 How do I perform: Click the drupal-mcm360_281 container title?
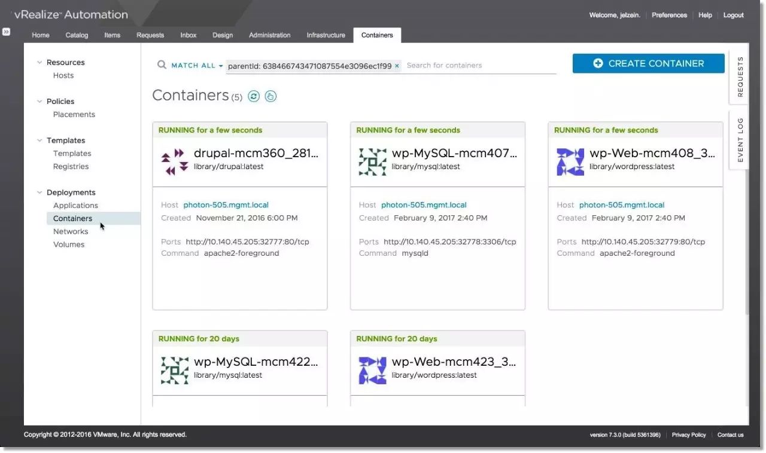pos(256,154)
